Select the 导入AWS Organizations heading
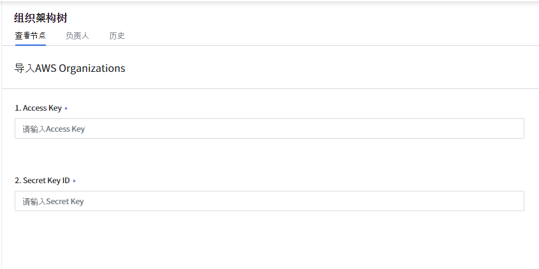Image resolution: width=539 pixels, height=269 pixels. coord(69,68)
